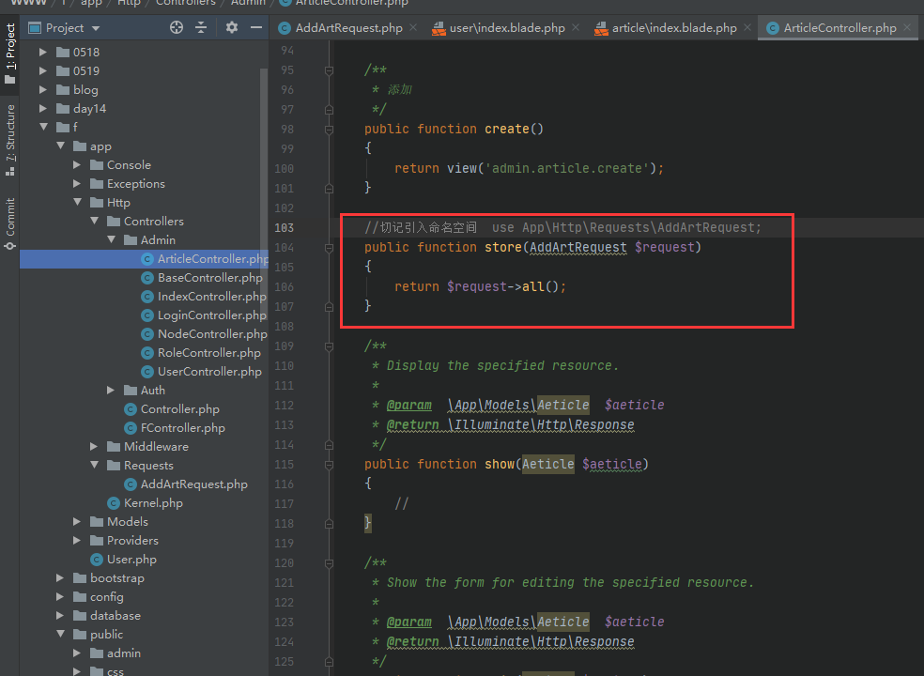Image resolution: width=924 pixels, height=676 pixels.
Task: Collapse the public folder arrow
Action: 60,634
